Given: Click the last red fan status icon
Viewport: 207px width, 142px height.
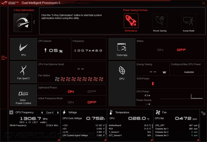Looking at the screenshot, I should coord(101,79).
